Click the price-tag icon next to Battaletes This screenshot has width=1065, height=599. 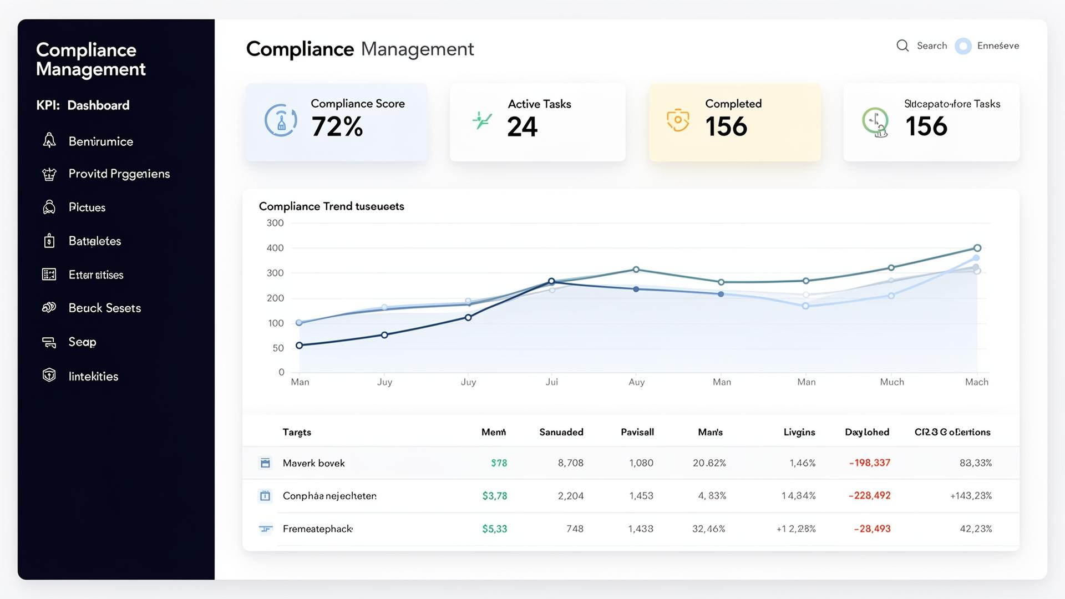(49, 241)
